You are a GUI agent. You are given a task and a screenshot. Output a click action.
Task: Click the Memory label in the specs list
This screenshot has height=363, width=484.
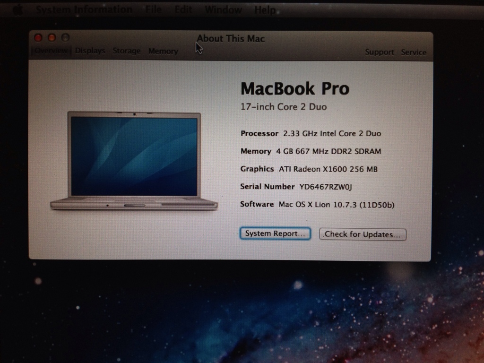coord(256,151)
